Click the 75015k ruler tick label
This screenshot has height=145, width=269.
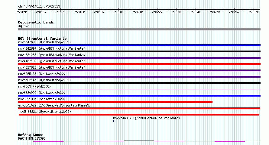[22, 12]
